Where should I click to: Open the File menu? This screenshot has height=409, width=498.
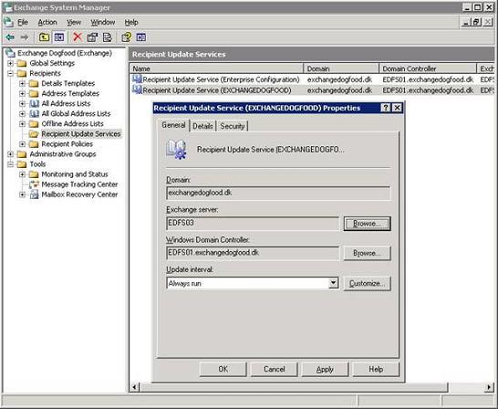[23, 22]
